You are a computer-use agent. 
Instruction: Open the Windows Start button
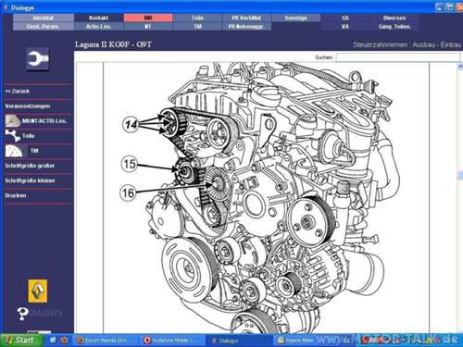click(21, 341)
